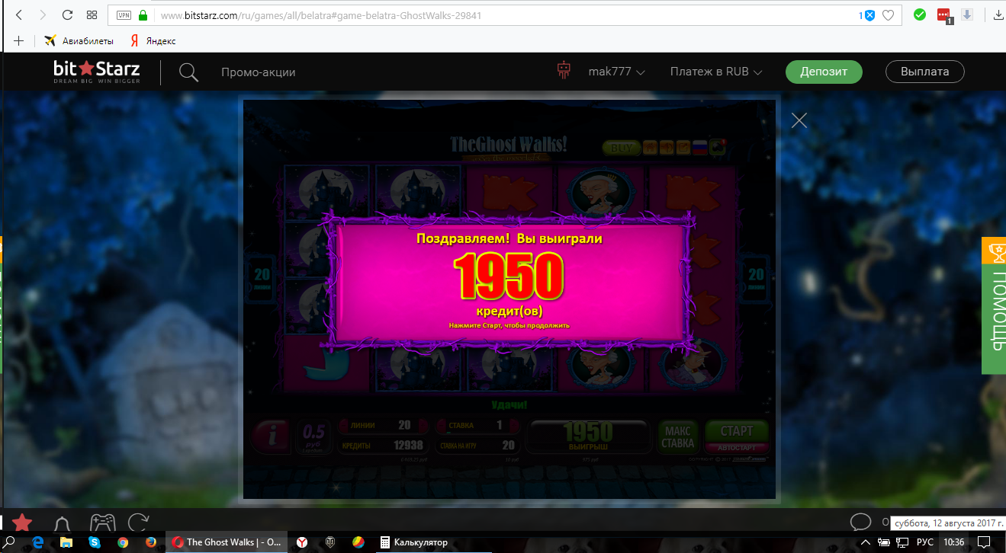This screenshot has height=553, width=1006.
Task: Open a new tab with plus icon
Action: [x=19, y=41]
